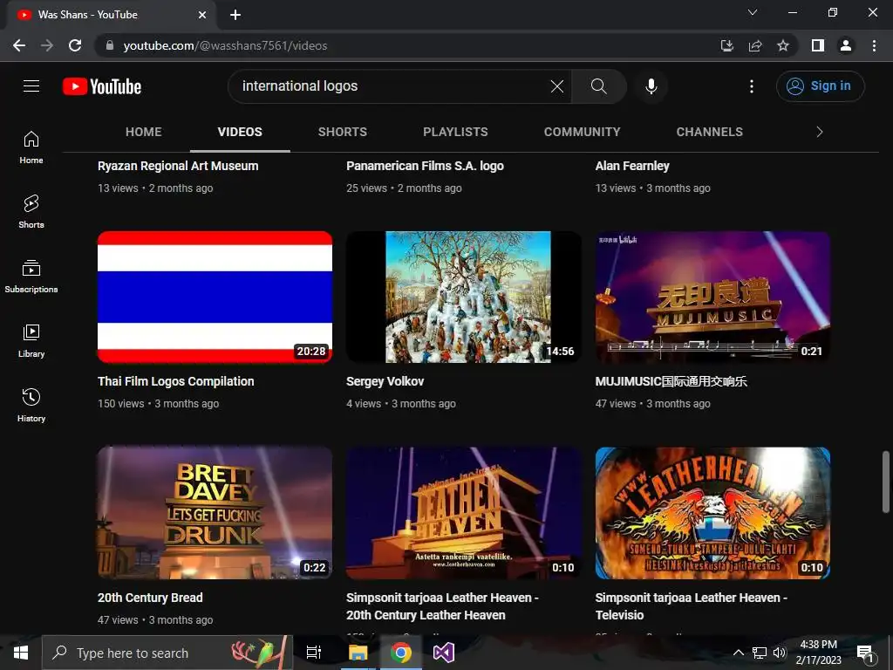Screen dimensions: 893x670
Task: Open Panamerican Films S.A. logo video
Action: pos(425,166)
